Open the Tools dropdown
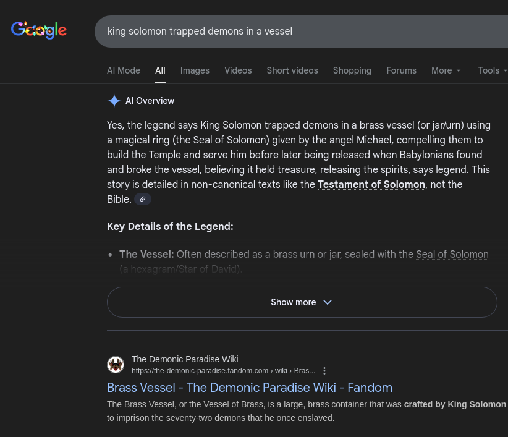The image size is (508, 437). click(x=493, y=70)
